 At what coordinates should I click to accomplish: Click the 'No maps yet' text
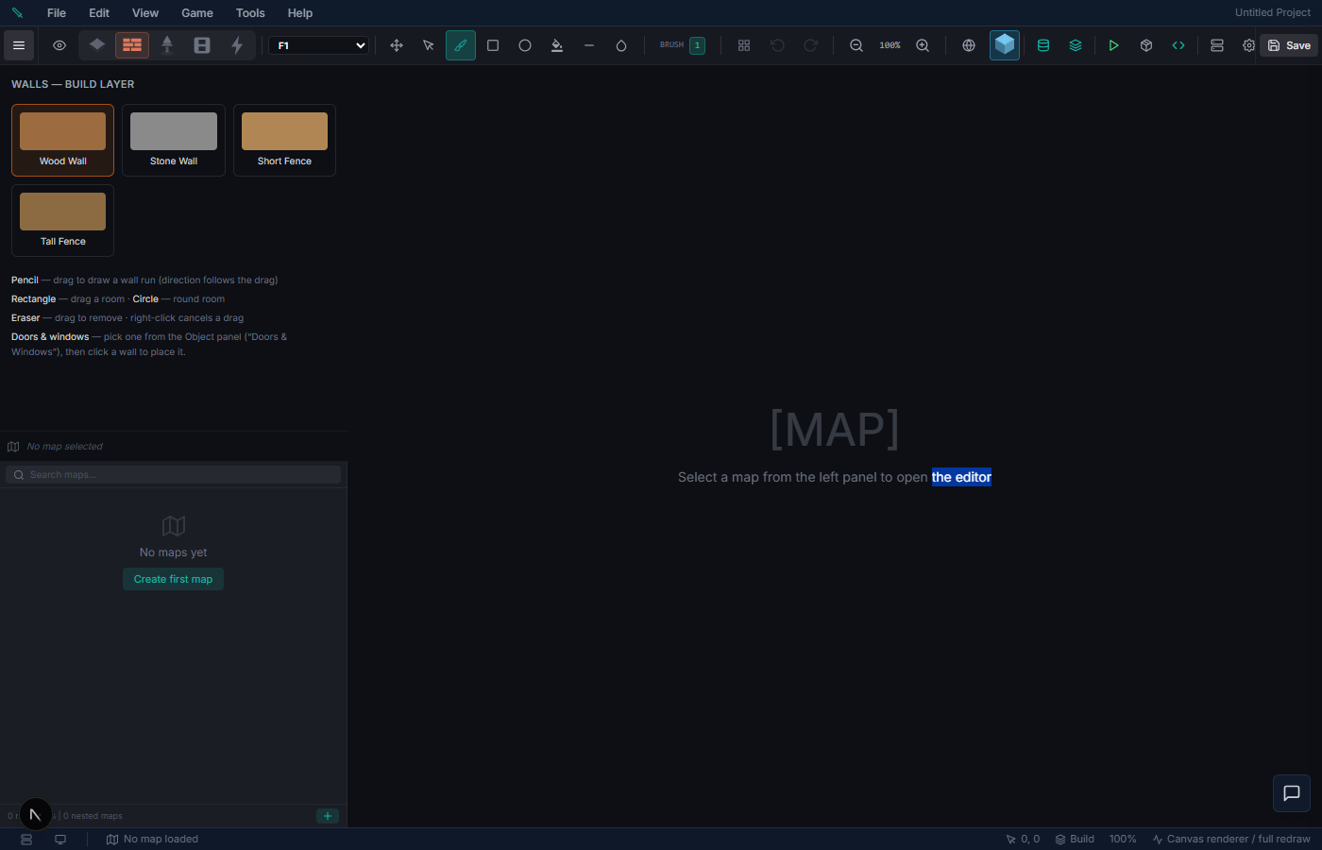(x=173, y=552)
